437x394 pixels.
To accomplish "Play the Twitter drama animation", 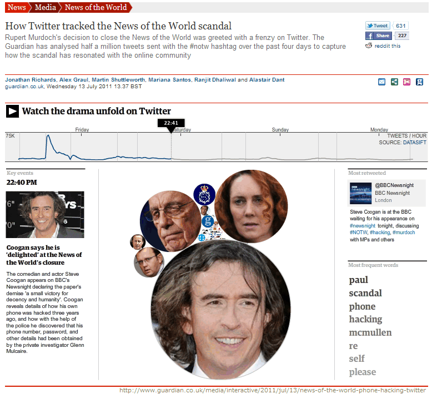I will [13, 111].
